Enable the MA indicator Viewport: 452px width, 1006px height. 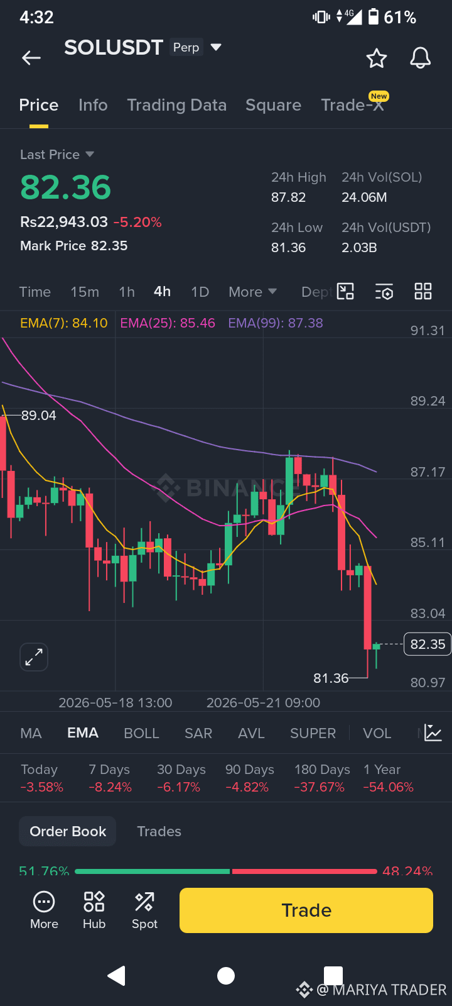[31, 733]
